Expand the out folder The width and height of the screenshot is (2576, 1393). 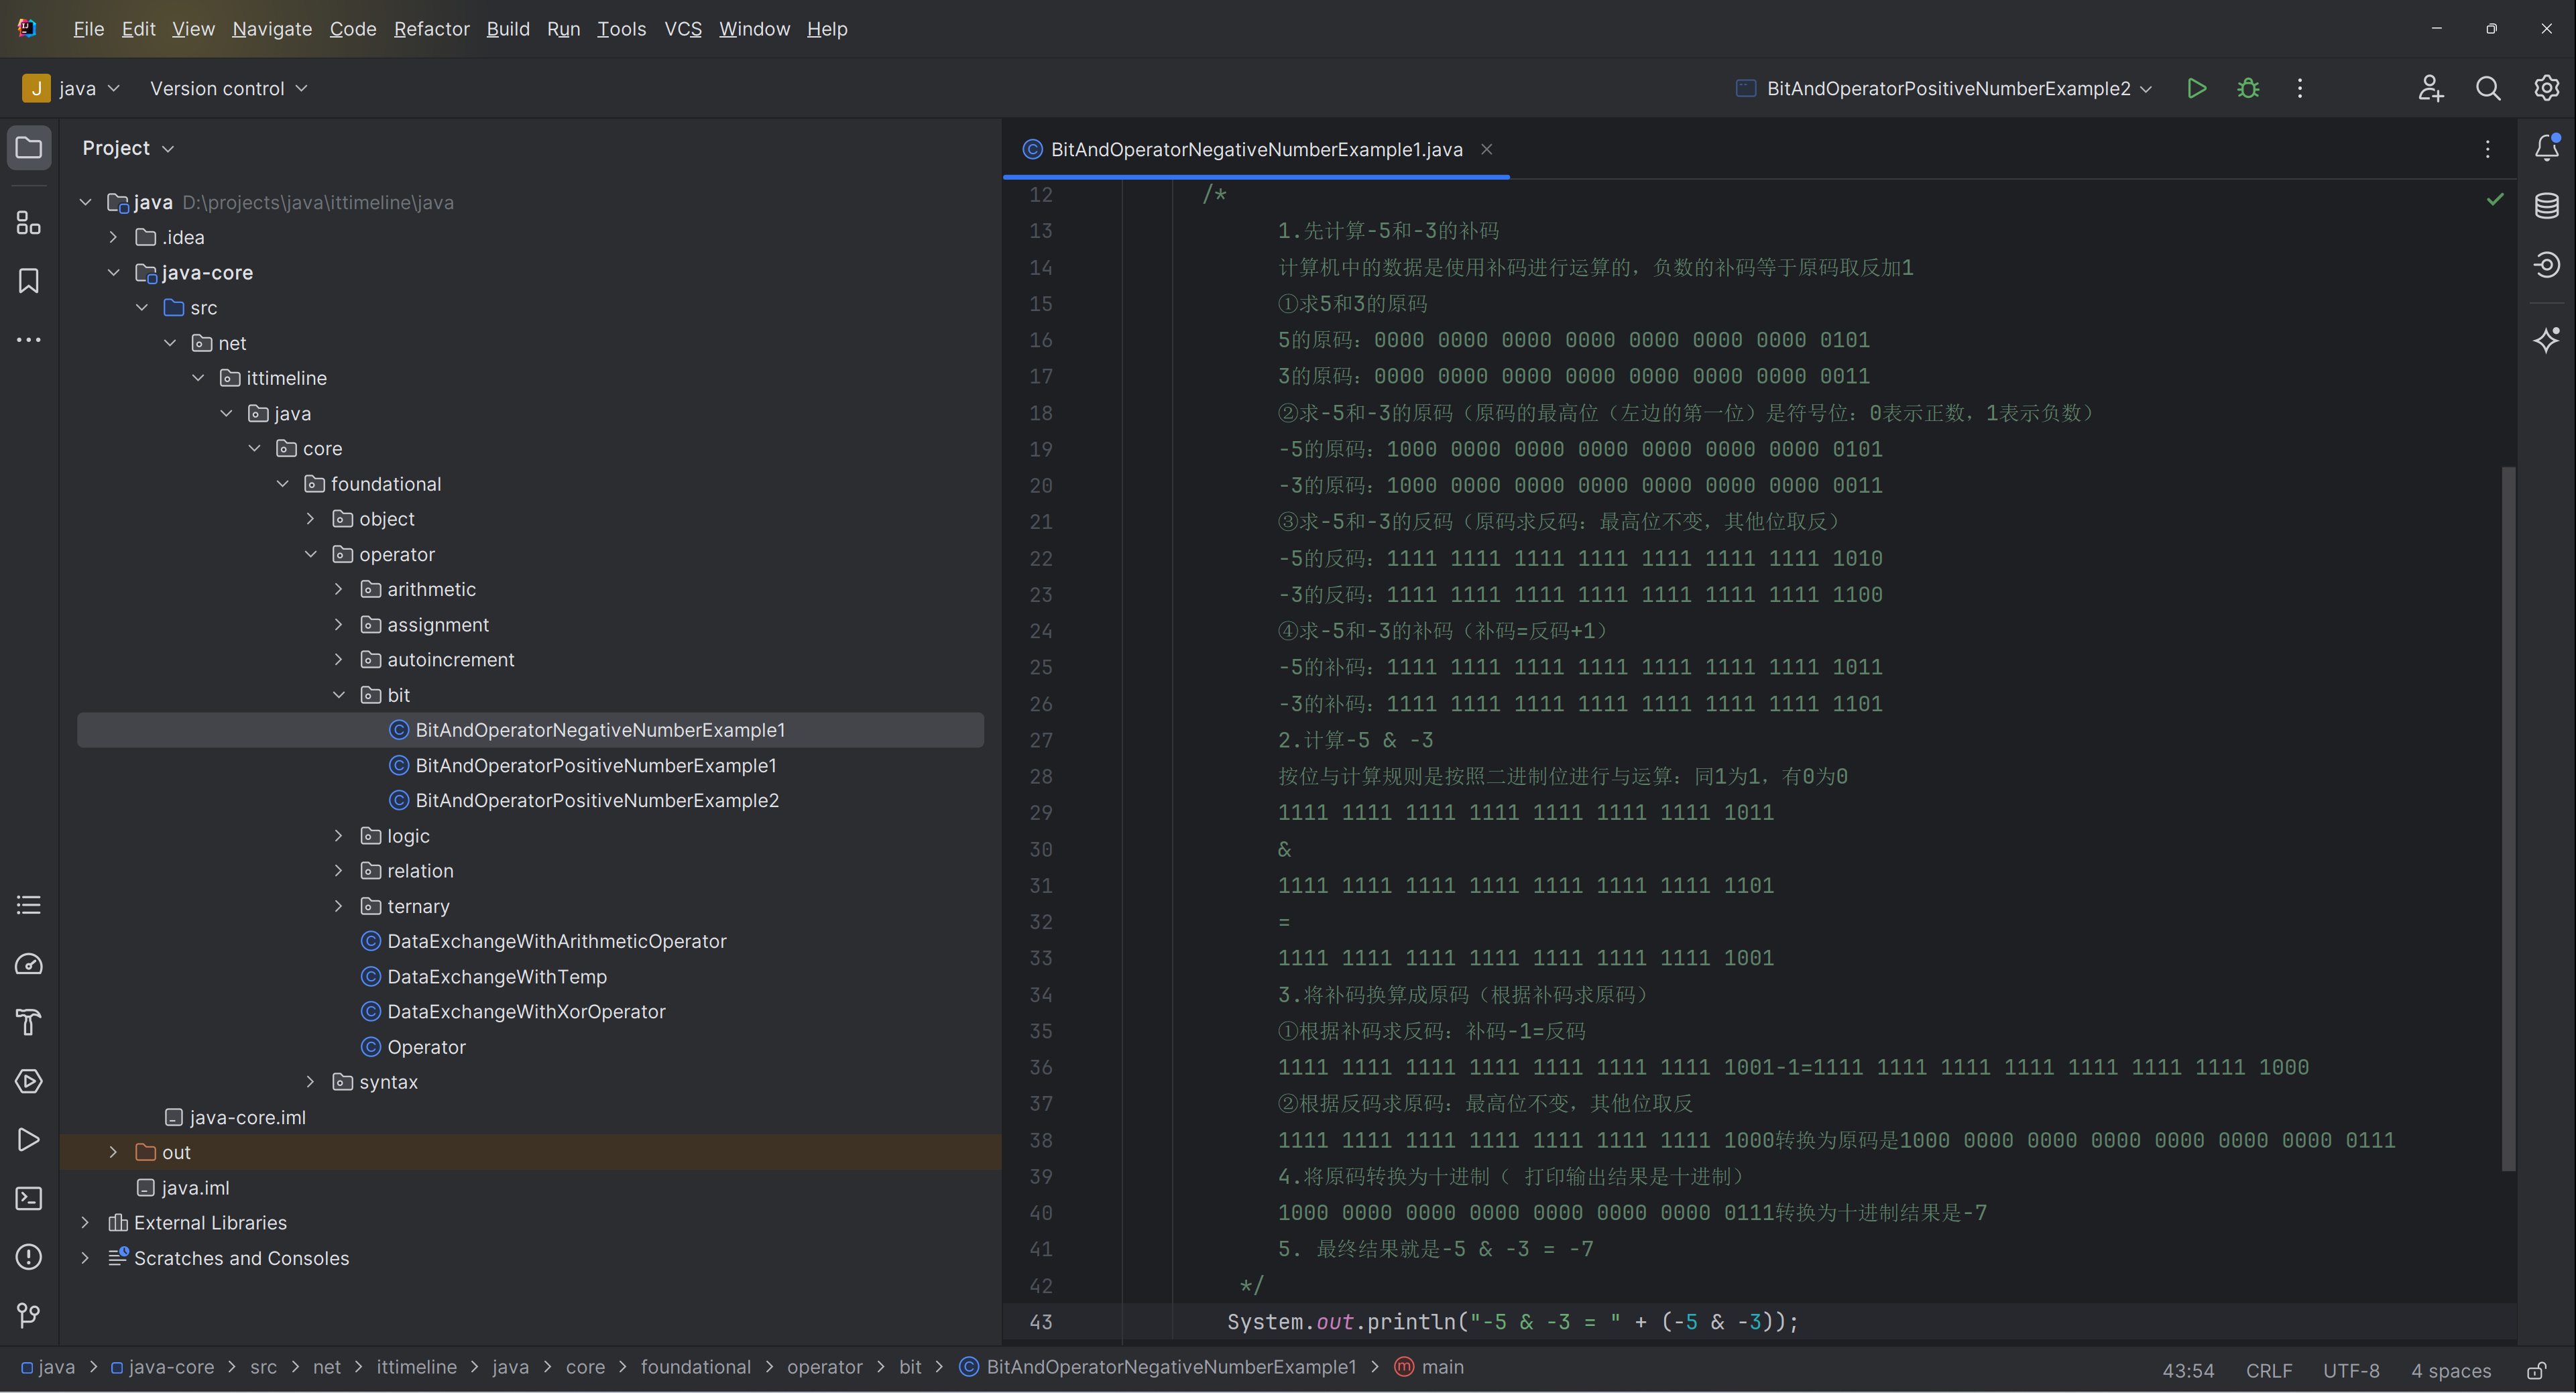[x=113, y=1152]
